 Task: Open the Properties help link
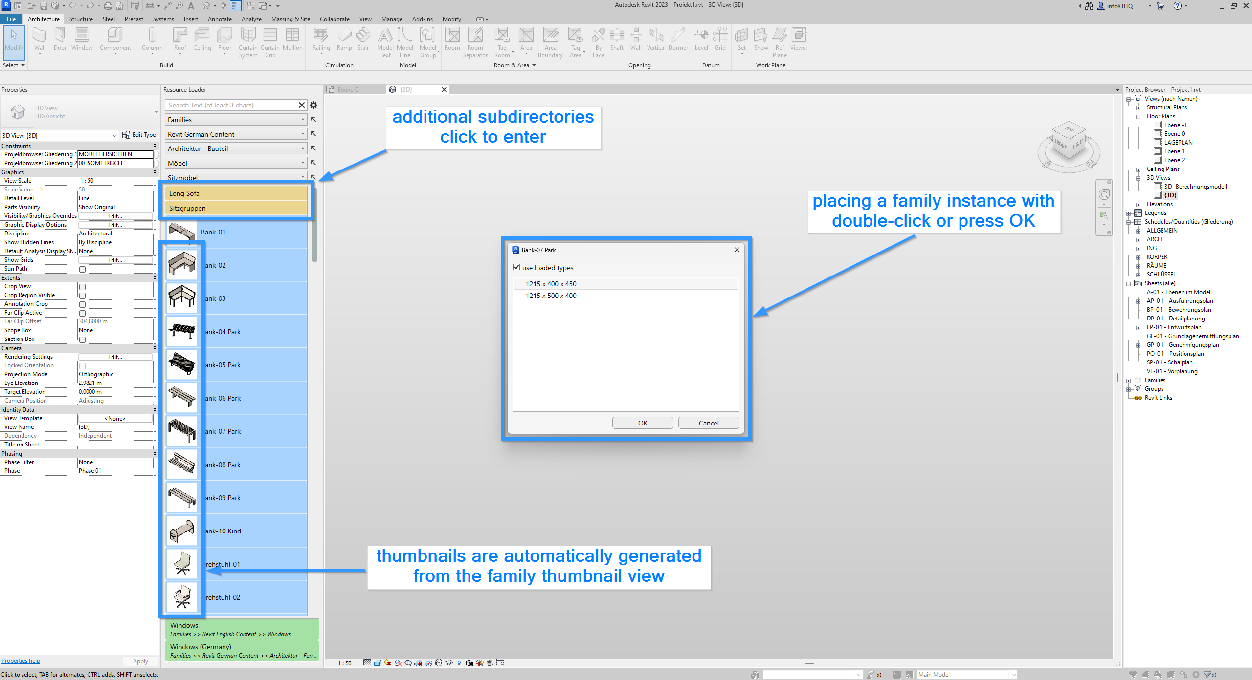tap(21, 661)
